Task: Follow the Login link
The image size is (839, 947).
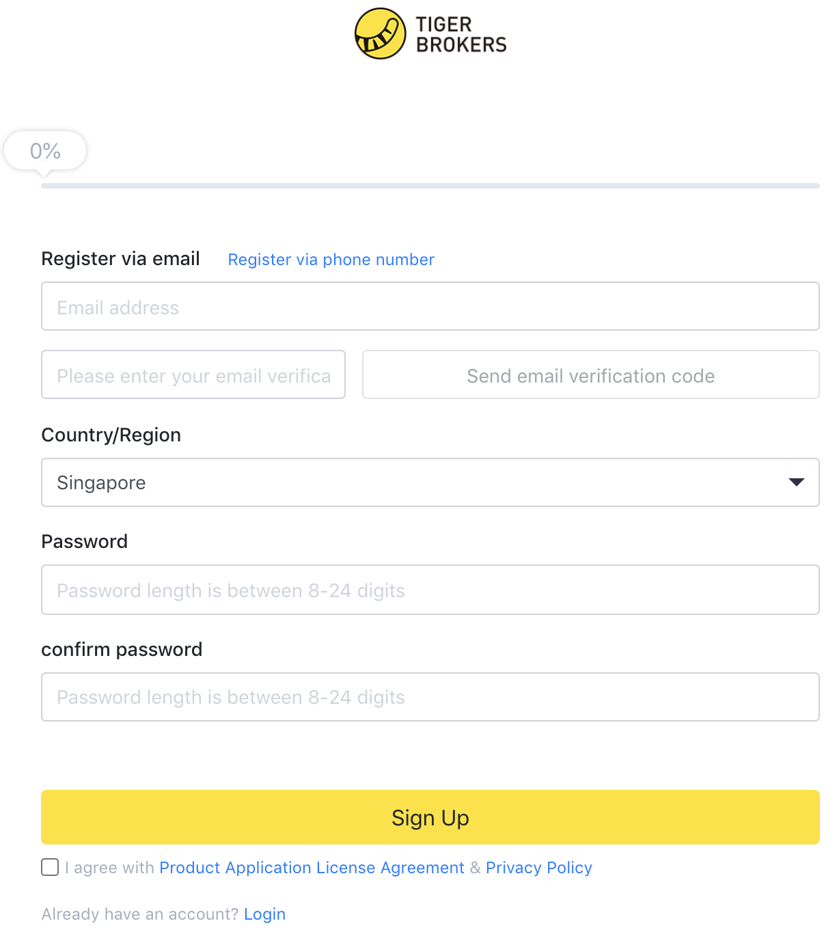Action: tap(264, 914)
